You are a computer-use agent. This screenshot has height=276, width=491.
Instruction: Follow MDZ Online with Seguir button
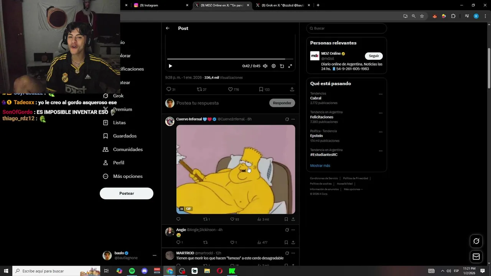point(374,56)
